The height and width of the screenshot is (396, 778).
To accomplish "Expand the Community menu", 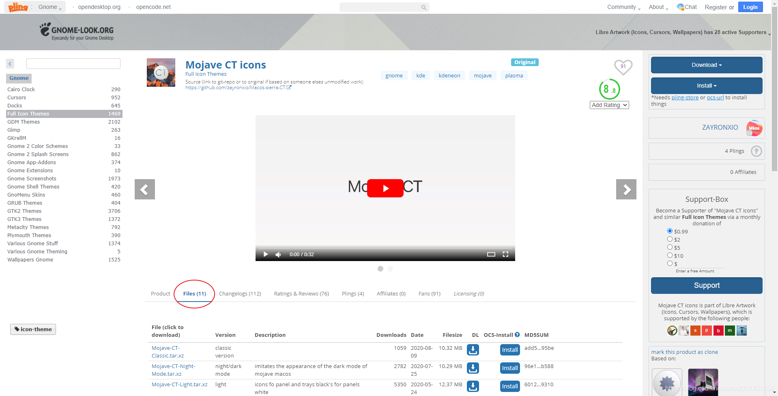I will coord(623,7).
